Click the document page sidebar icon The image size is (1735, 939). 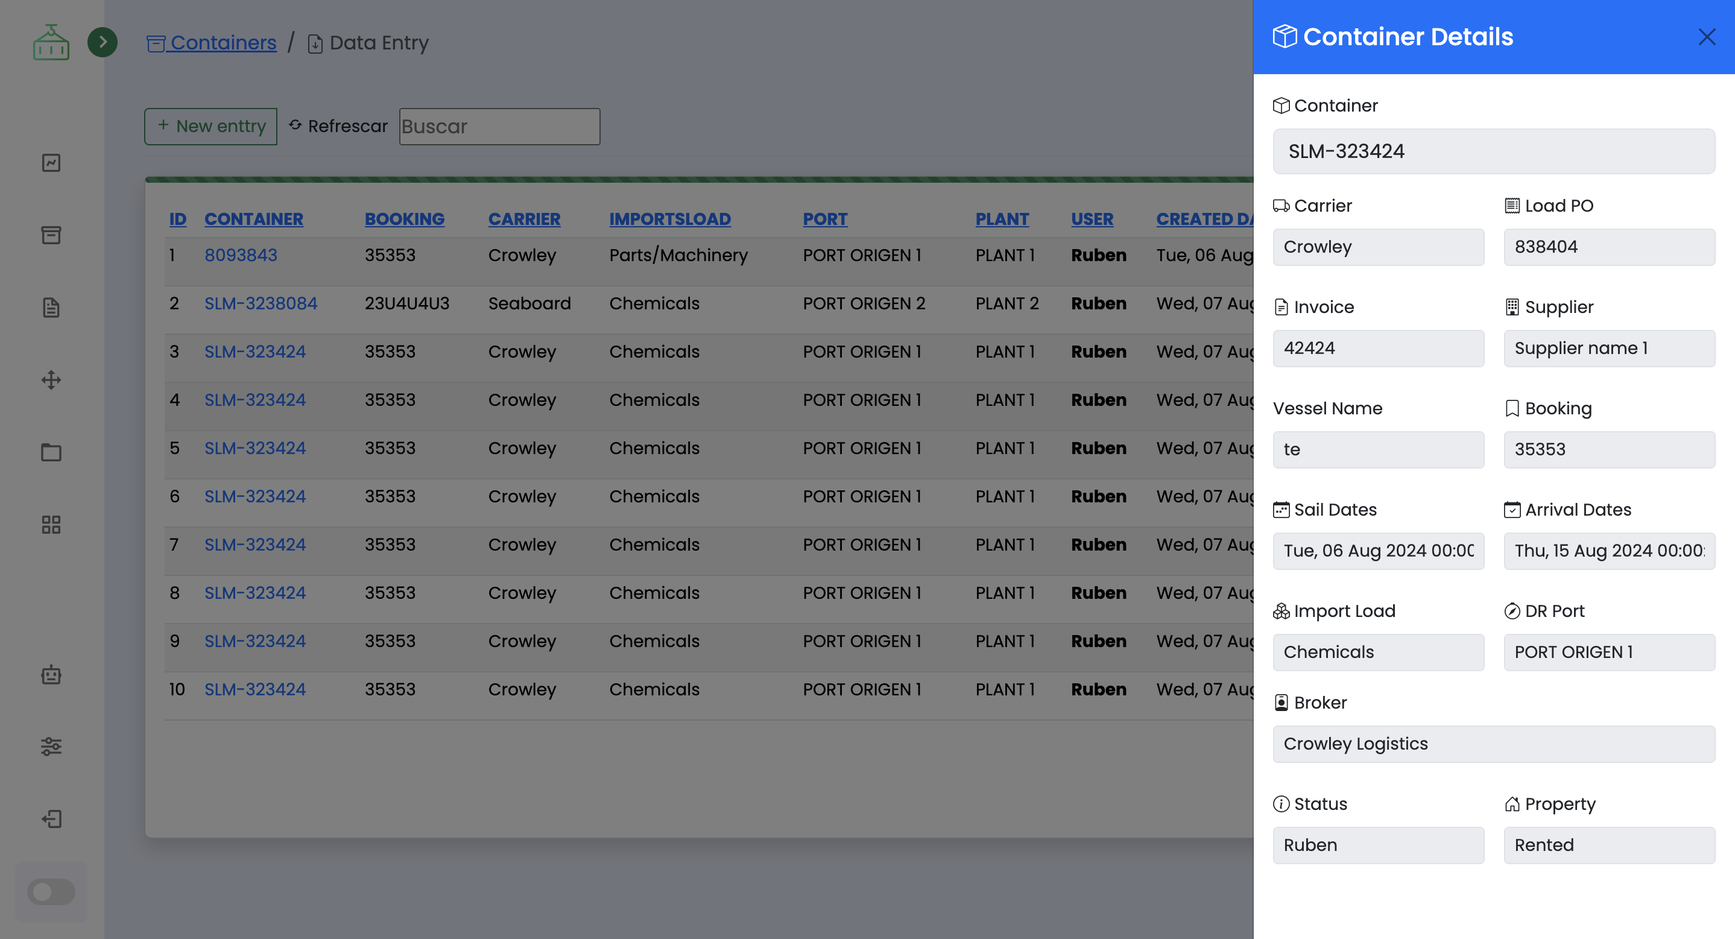pos(51,308)
